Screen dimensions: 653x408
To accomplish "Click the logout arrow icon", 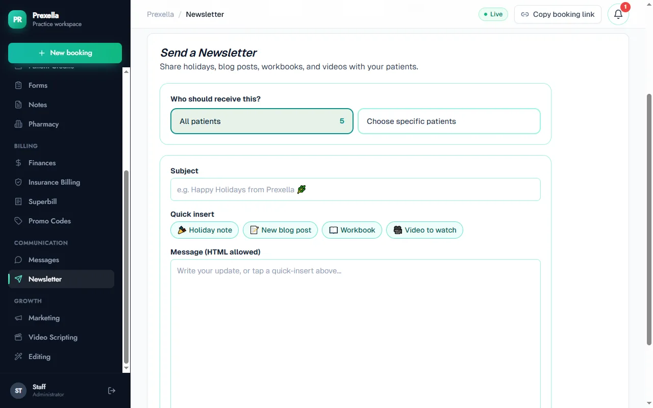I will [112, 391].
